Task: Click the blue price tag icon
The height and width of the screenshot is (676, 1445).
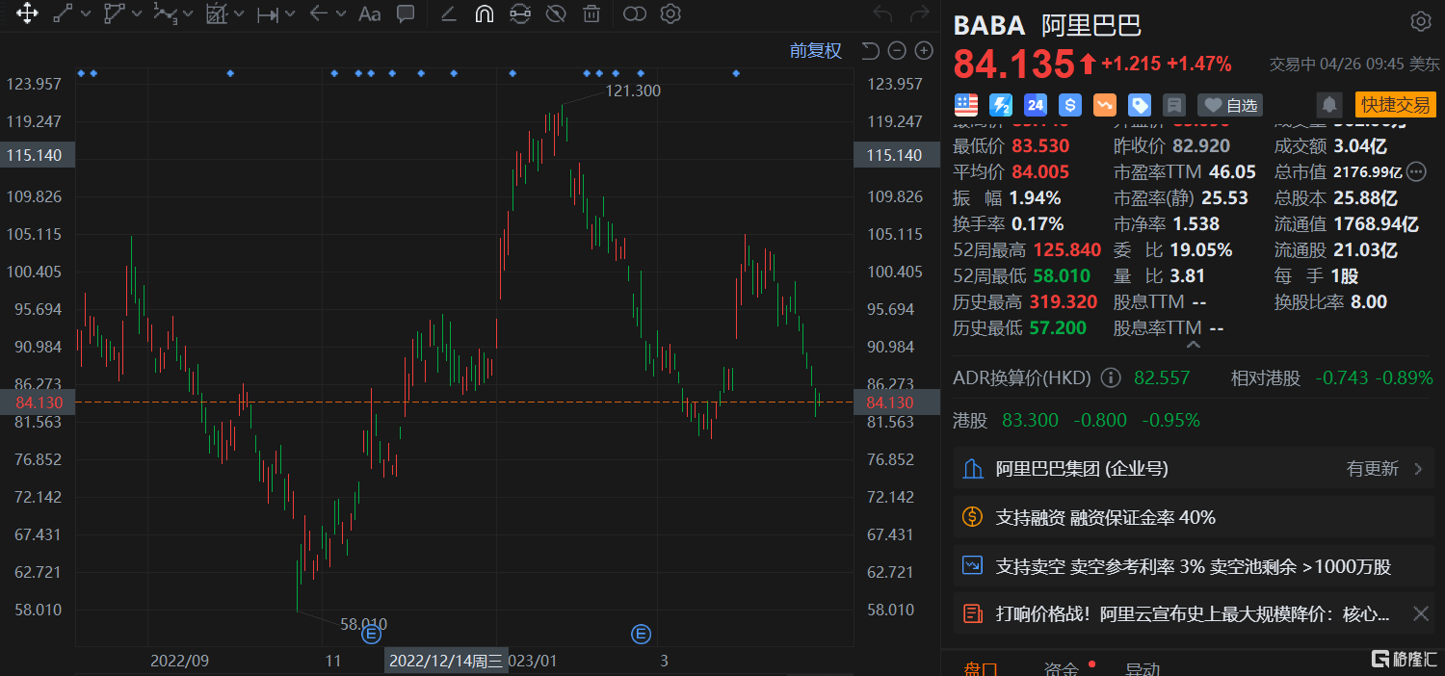Action: tap(1140, 105)
